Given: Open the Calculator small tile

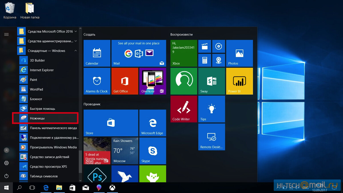Looking at the screenshot, I should pos(205,60).
